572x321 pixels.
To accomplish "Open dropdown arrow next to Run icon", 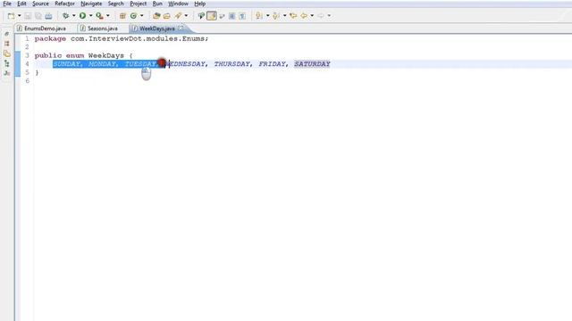I will pyautogui.click(x=90, y=16).
